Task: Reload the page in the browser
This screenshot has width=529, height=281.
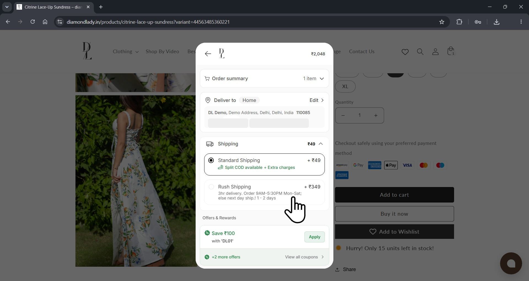Action: click(x=33, y=22)
